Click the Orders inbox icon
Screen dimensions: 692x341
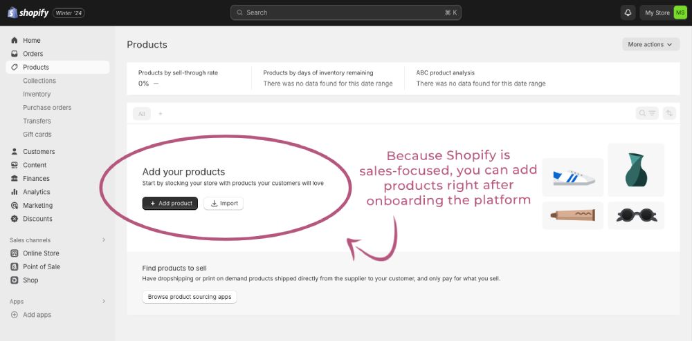click(15, 54)
